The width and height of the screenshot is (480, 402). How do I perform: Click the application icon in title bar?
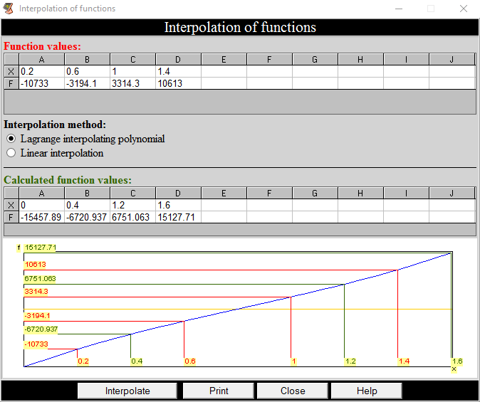click(9, 9)
